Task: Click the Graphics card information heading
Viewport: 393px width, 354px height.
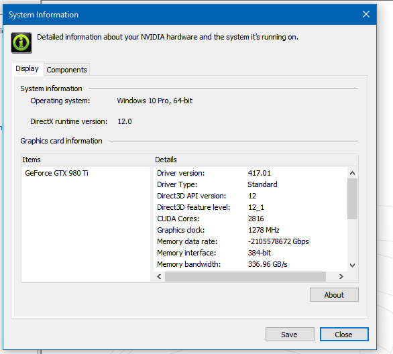Action: pyautogui.click(x=61, y=141)
